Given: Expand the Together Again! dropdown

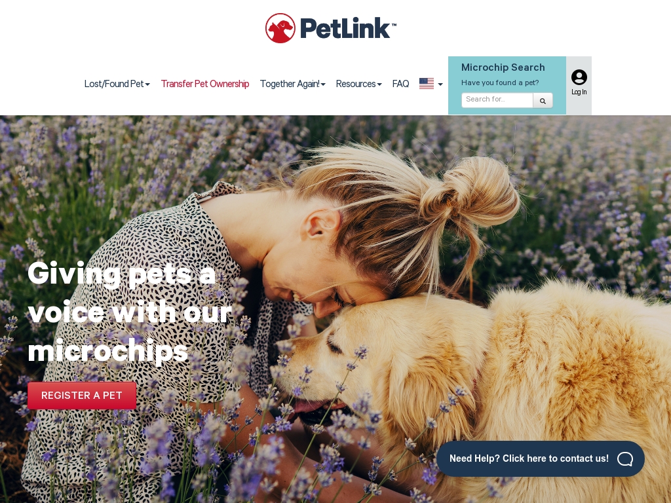Looking at the screenshot, I should 293,84.
